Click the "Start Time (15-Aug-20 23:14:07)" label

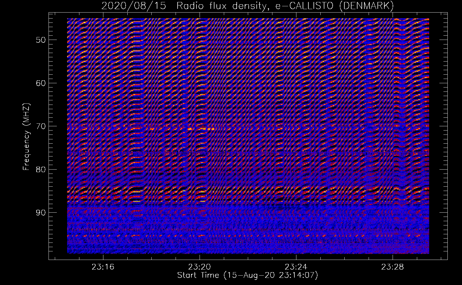[x=248, y=275]
